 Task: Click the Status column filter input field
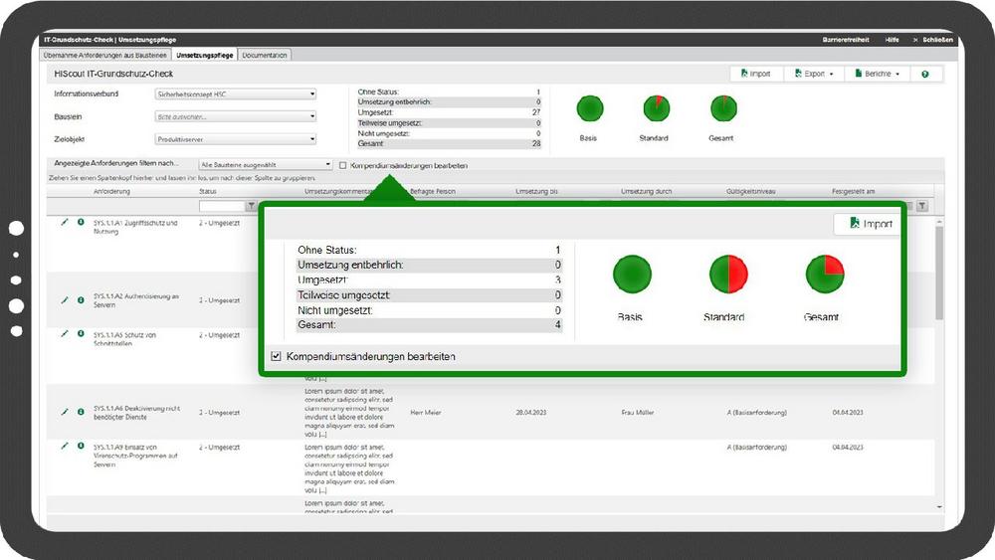(221, 206)
